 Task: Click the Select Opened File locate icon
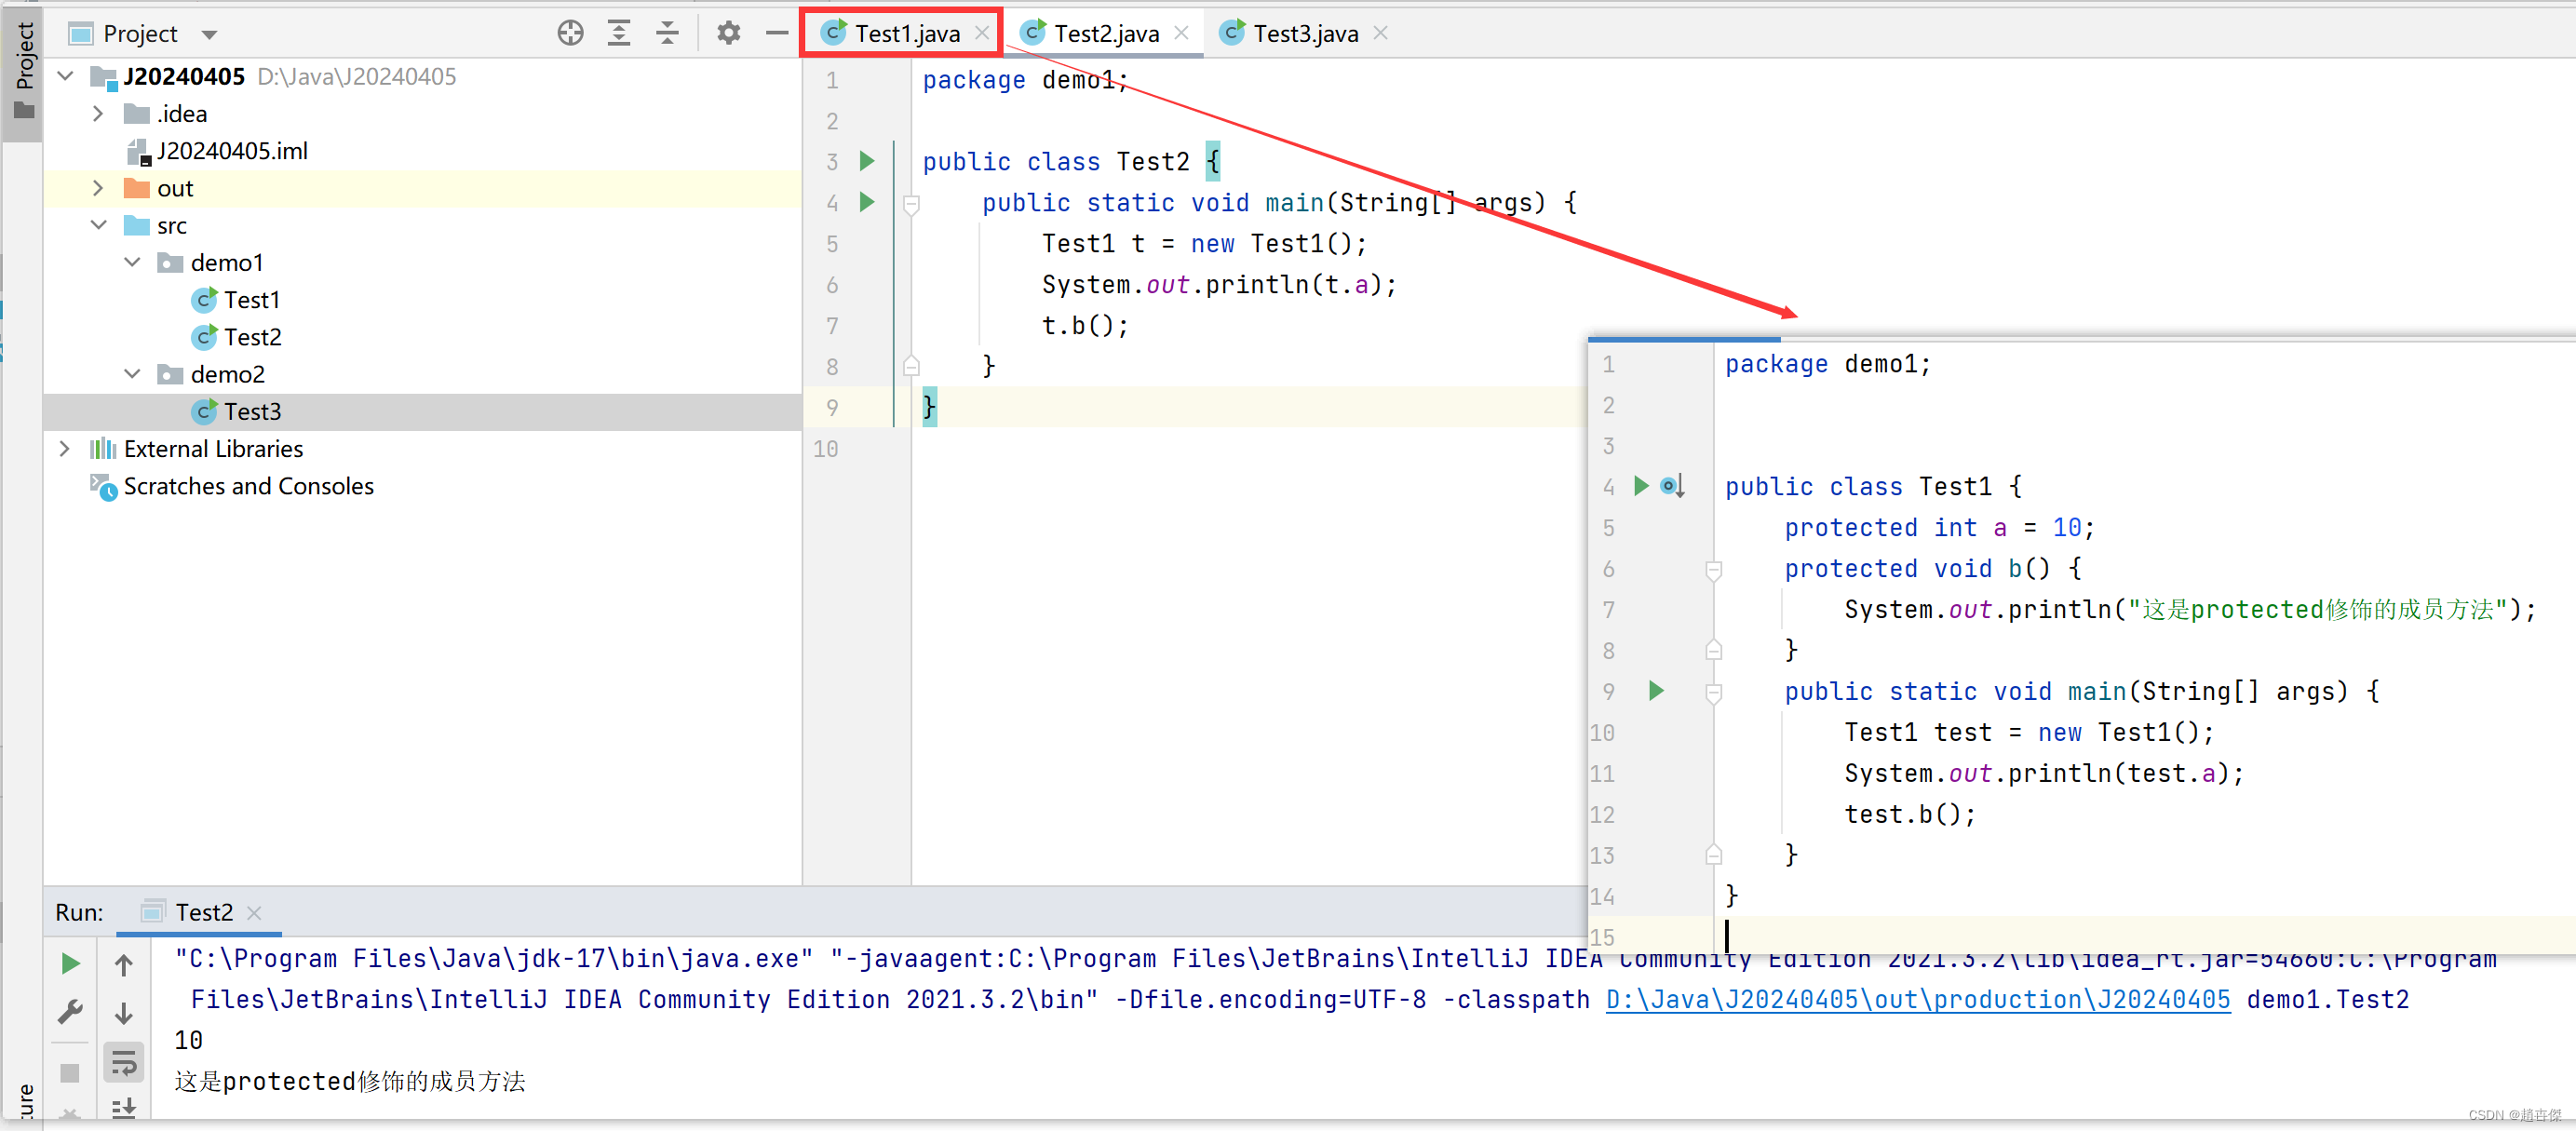[x=570, y=33]
